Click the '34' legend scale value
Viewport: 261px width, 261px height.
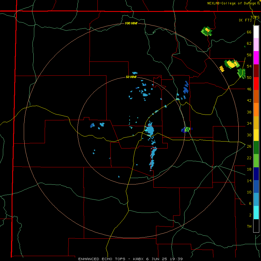[249, 124]
